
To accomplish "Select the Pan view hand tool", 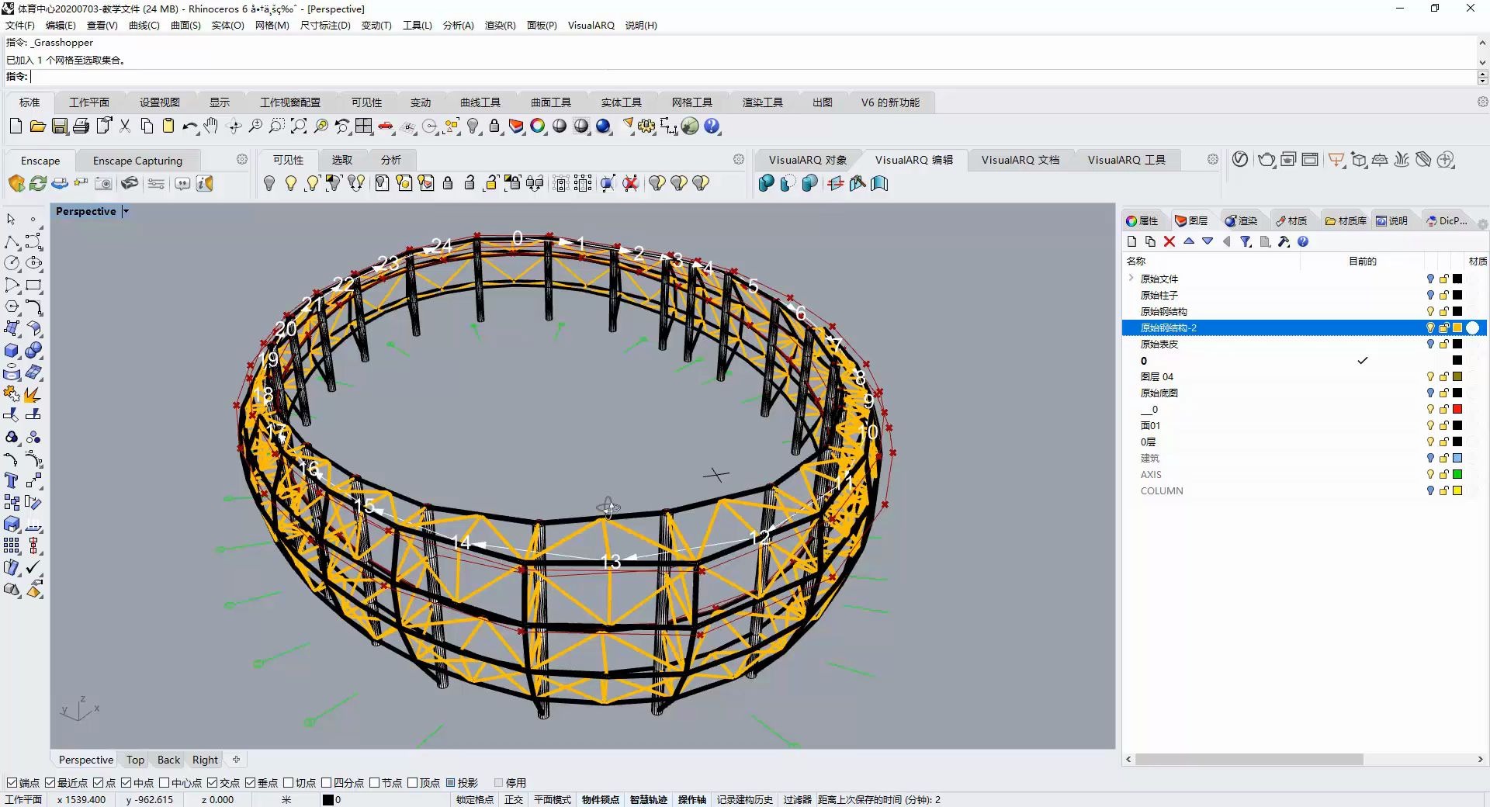I will pyautogui.click(x=211, y=126).
